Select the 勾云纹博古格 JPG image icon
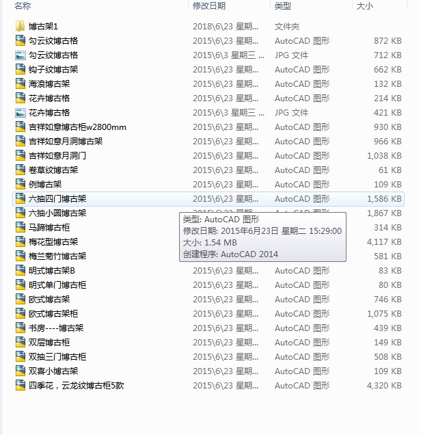Viewport: 421px width, 435px height. pos(20,55)
